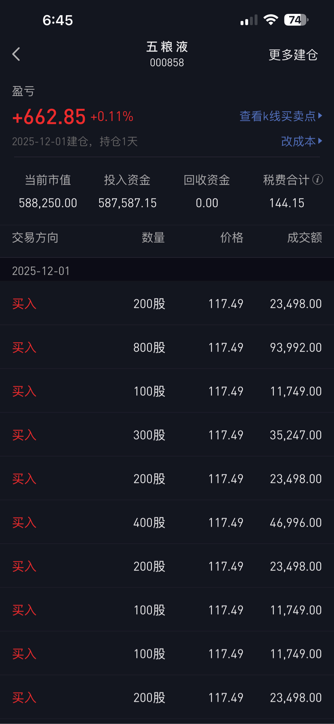334x724 pixels.
Task: Tap the 价格 column header
Action: (231, 237)
